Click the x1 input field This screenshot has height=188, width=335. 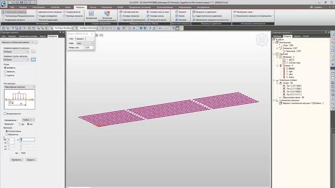point(11,139)
